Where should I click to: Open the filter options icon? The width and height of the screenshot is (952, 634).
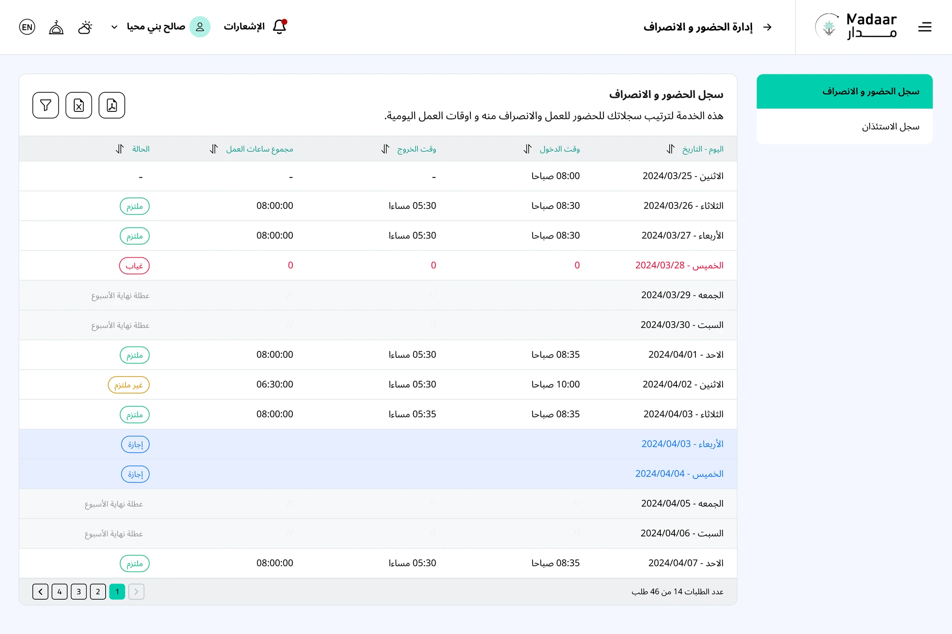(x=46, y=105)
